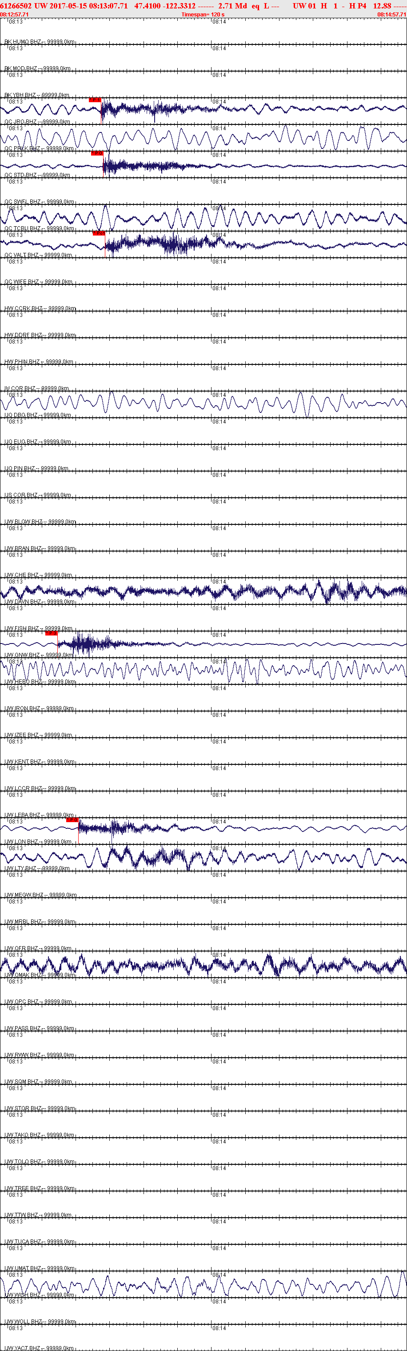Click the 12.88 value in header

(x=382, y=6)
